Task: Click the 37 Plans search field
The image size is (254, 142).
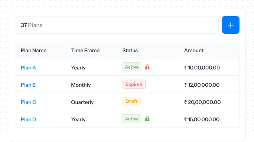Action: (x=117, y=25)
